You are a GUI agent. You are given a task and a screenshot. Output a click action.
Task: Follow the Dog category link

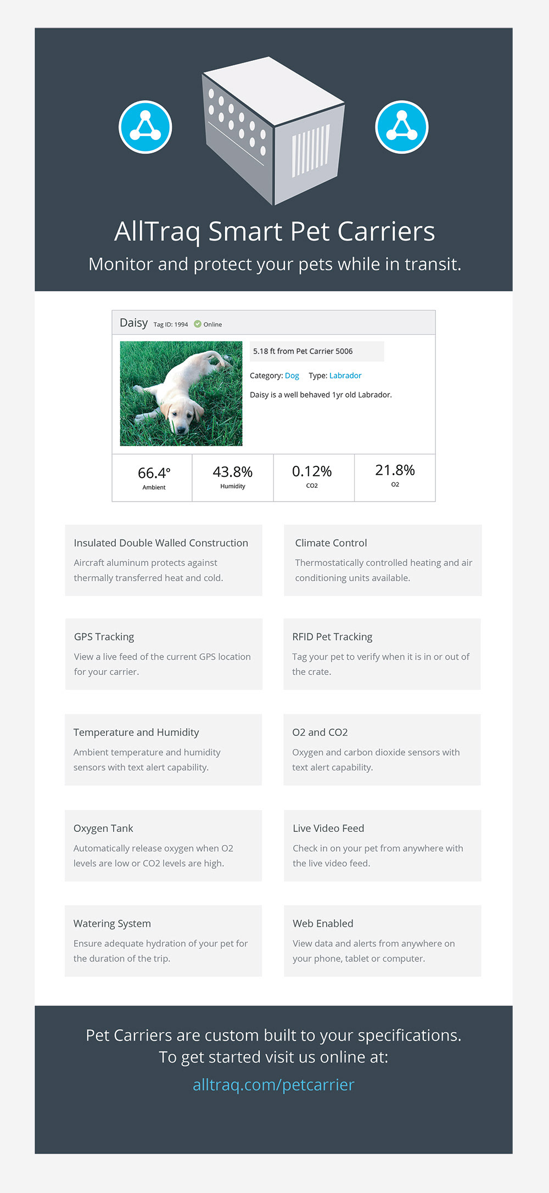pos(292,376)
